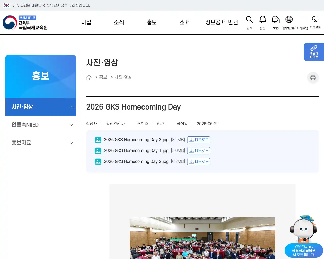Image resolution: width=324 pixels, height=259 pixels.
Task: Click image icon beside Homecoming Day 2.jpg
Action: click(98, 162)
